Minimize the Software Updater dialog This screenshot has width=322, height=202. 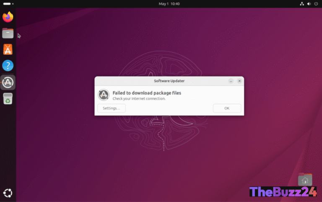(231, 81)
